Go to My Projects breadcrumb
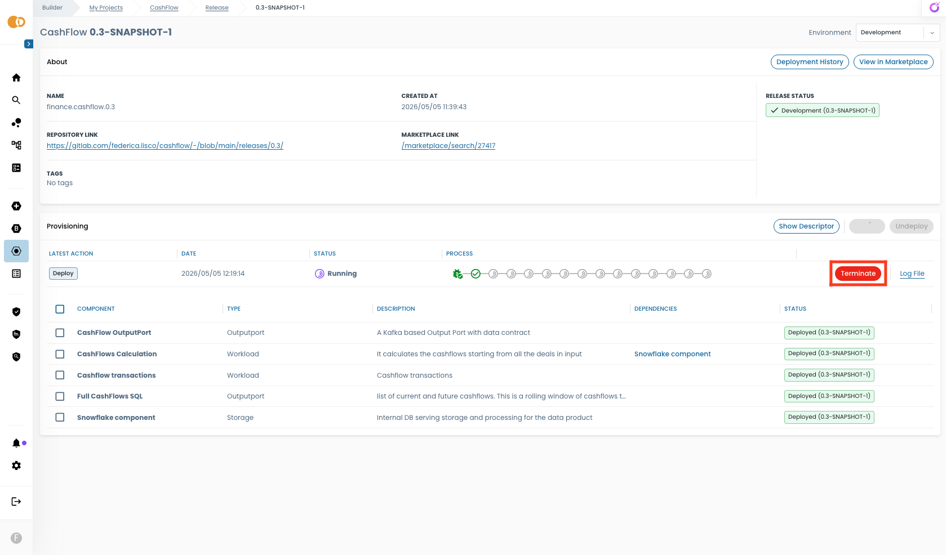Screen dimensions: 946x555 tap(106, 8)
